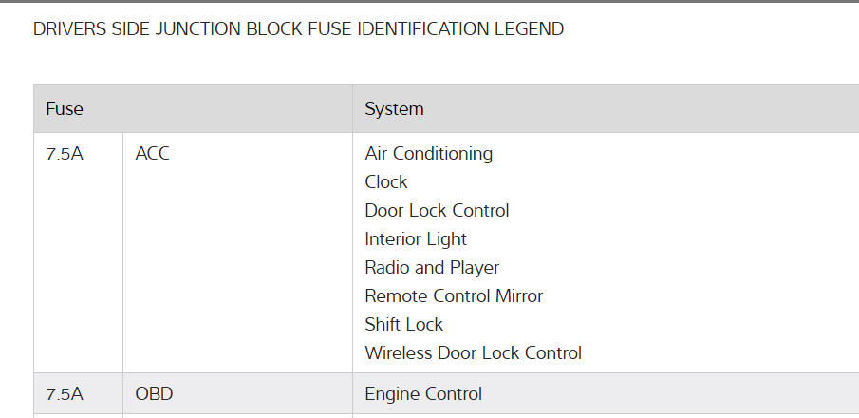Click the Clock system entry
Image resolution: width=859 pixels, height=418 pixels.
click(385, 182)
